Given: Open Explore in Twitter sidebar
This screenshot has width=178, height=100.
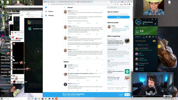Looking at the screenshot, I should pos(49,11).
